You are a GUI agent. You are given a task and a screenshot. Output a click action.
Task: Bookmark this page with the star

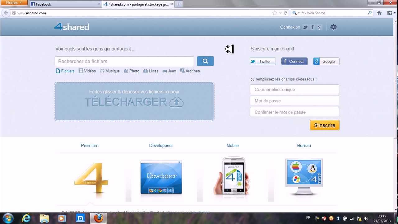click(275, 13)
